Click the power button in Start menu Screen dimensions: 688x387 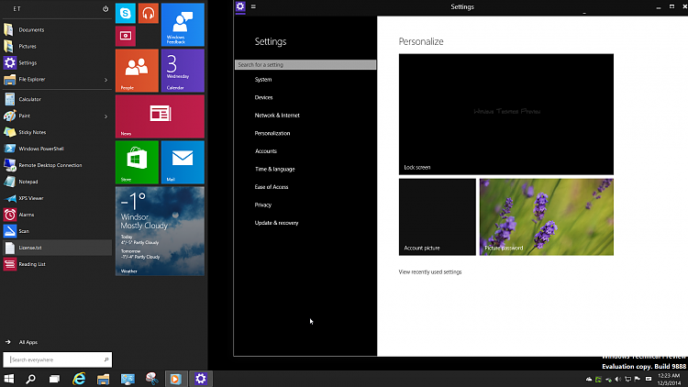(x=105, y=9)
